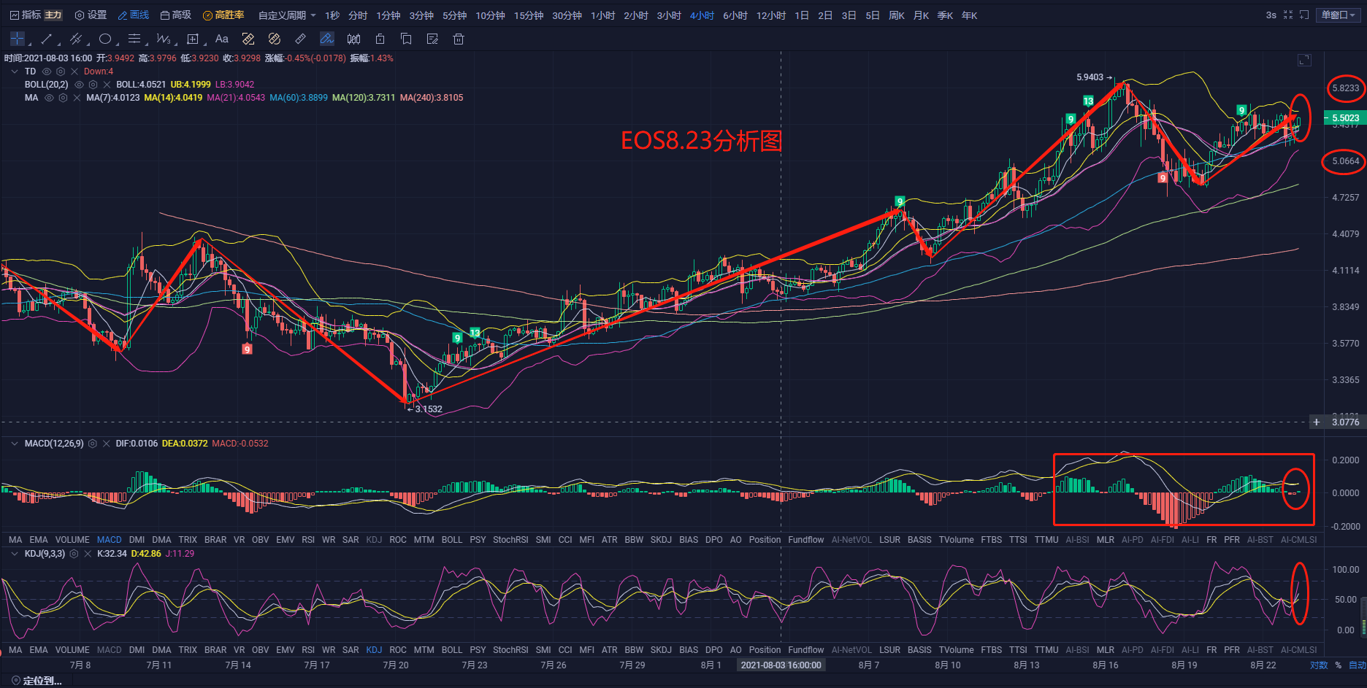Screen dimensions: 1367x688
Task: Select the blue highlighted KDJ indicator tab
Action: click(374, 650)
